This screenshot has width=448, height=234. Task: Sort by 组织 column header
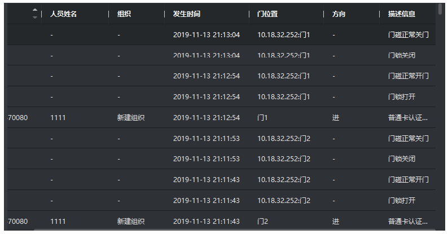[x=124, y=14]
